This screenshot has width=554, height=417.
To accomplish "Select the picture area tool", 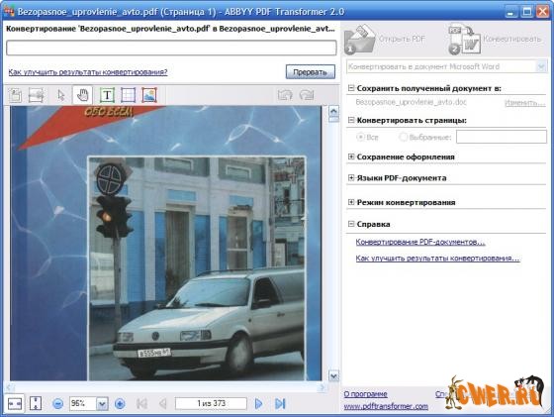I will (149, 95).
